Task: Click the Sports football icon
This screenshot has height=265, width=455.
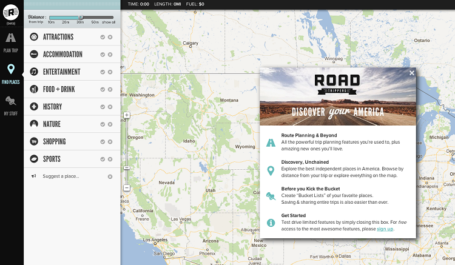Action: 35,159
